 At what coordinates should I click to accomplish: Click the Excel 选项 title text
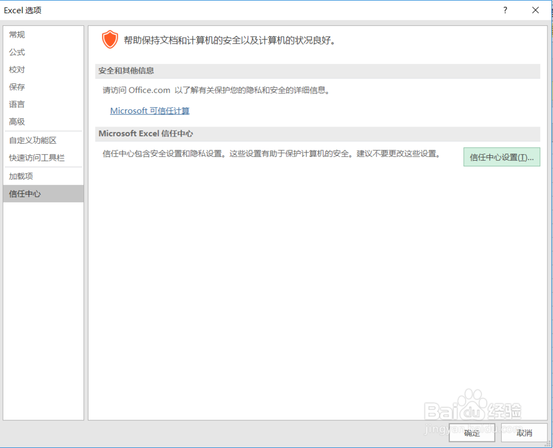click(x=23, y=10)
